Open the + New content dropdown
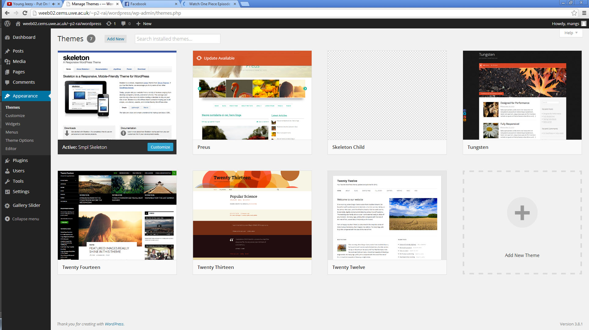 tap(144, 24)
